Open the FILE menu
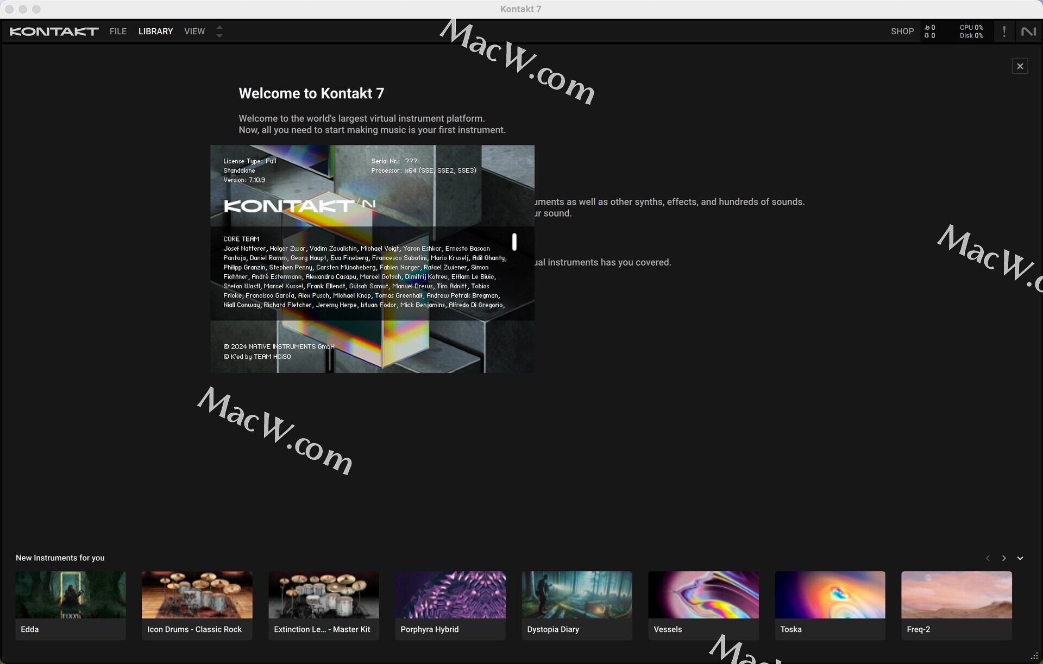1043x664 pixels. tap(118, 31)
